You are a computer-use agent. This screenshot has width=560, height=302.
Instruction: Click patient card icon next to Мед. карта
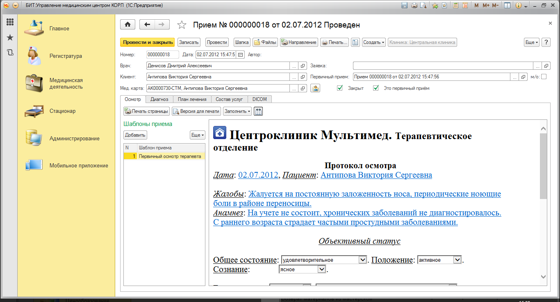click(x=315, y=88)
